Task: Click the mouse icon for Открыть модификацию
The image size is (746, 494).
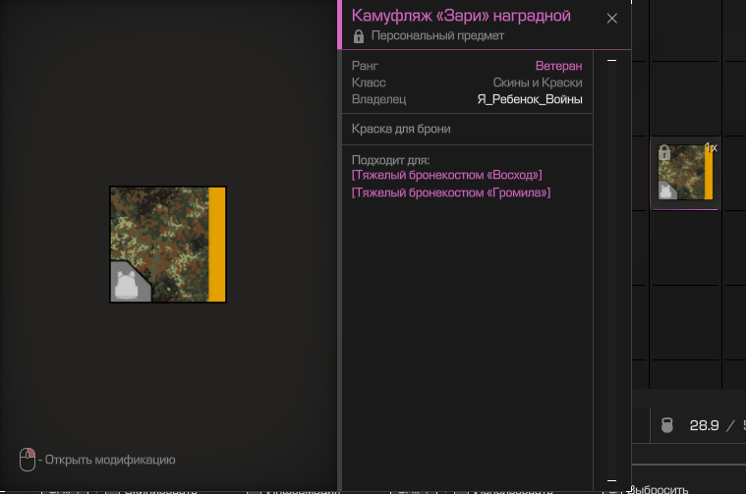Action: (x=28, y=460)
